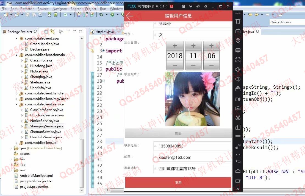Viewport: 305px width, 196px height.
Task: Expand the gen Generated Java Files folder
Action: [11, 148]
